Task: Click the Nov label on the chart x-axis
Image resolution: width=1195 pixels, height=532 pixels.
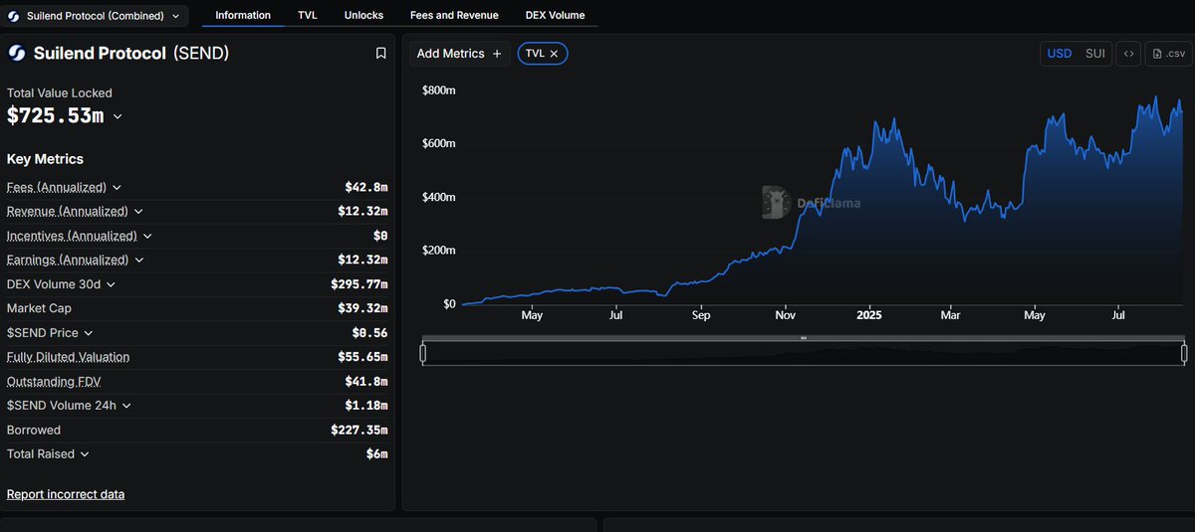Action: tap(786, 315)
